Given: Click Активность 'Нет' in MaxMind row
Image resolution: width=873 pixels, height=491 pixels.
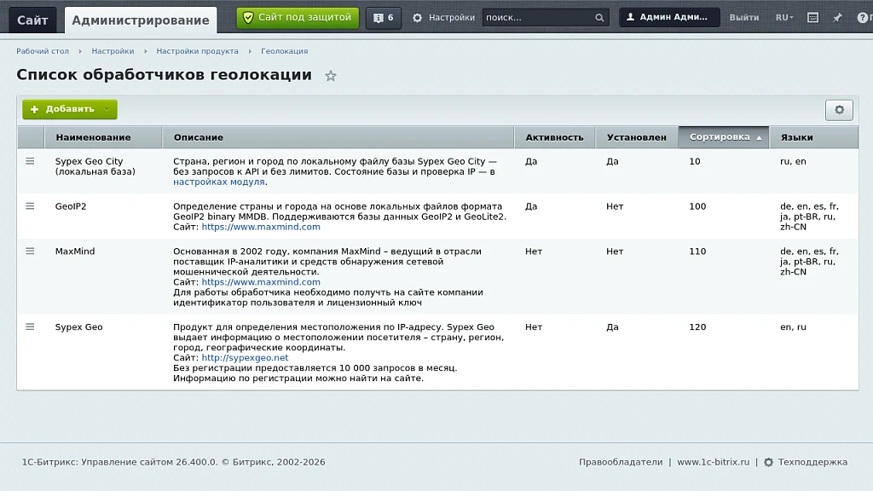Looking at the screenshot, I should tap(534, 251).
